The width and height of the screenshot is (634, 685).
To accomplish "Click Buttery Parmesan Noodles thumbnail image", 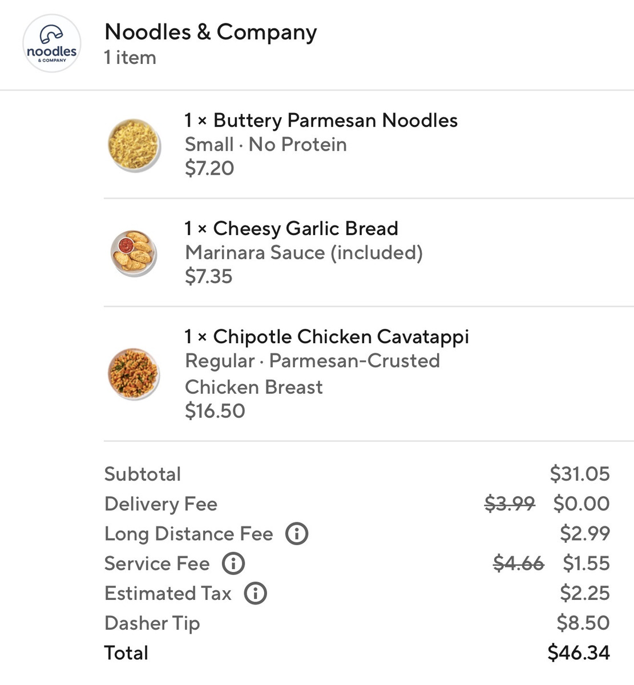I will (x=134, y=144).
